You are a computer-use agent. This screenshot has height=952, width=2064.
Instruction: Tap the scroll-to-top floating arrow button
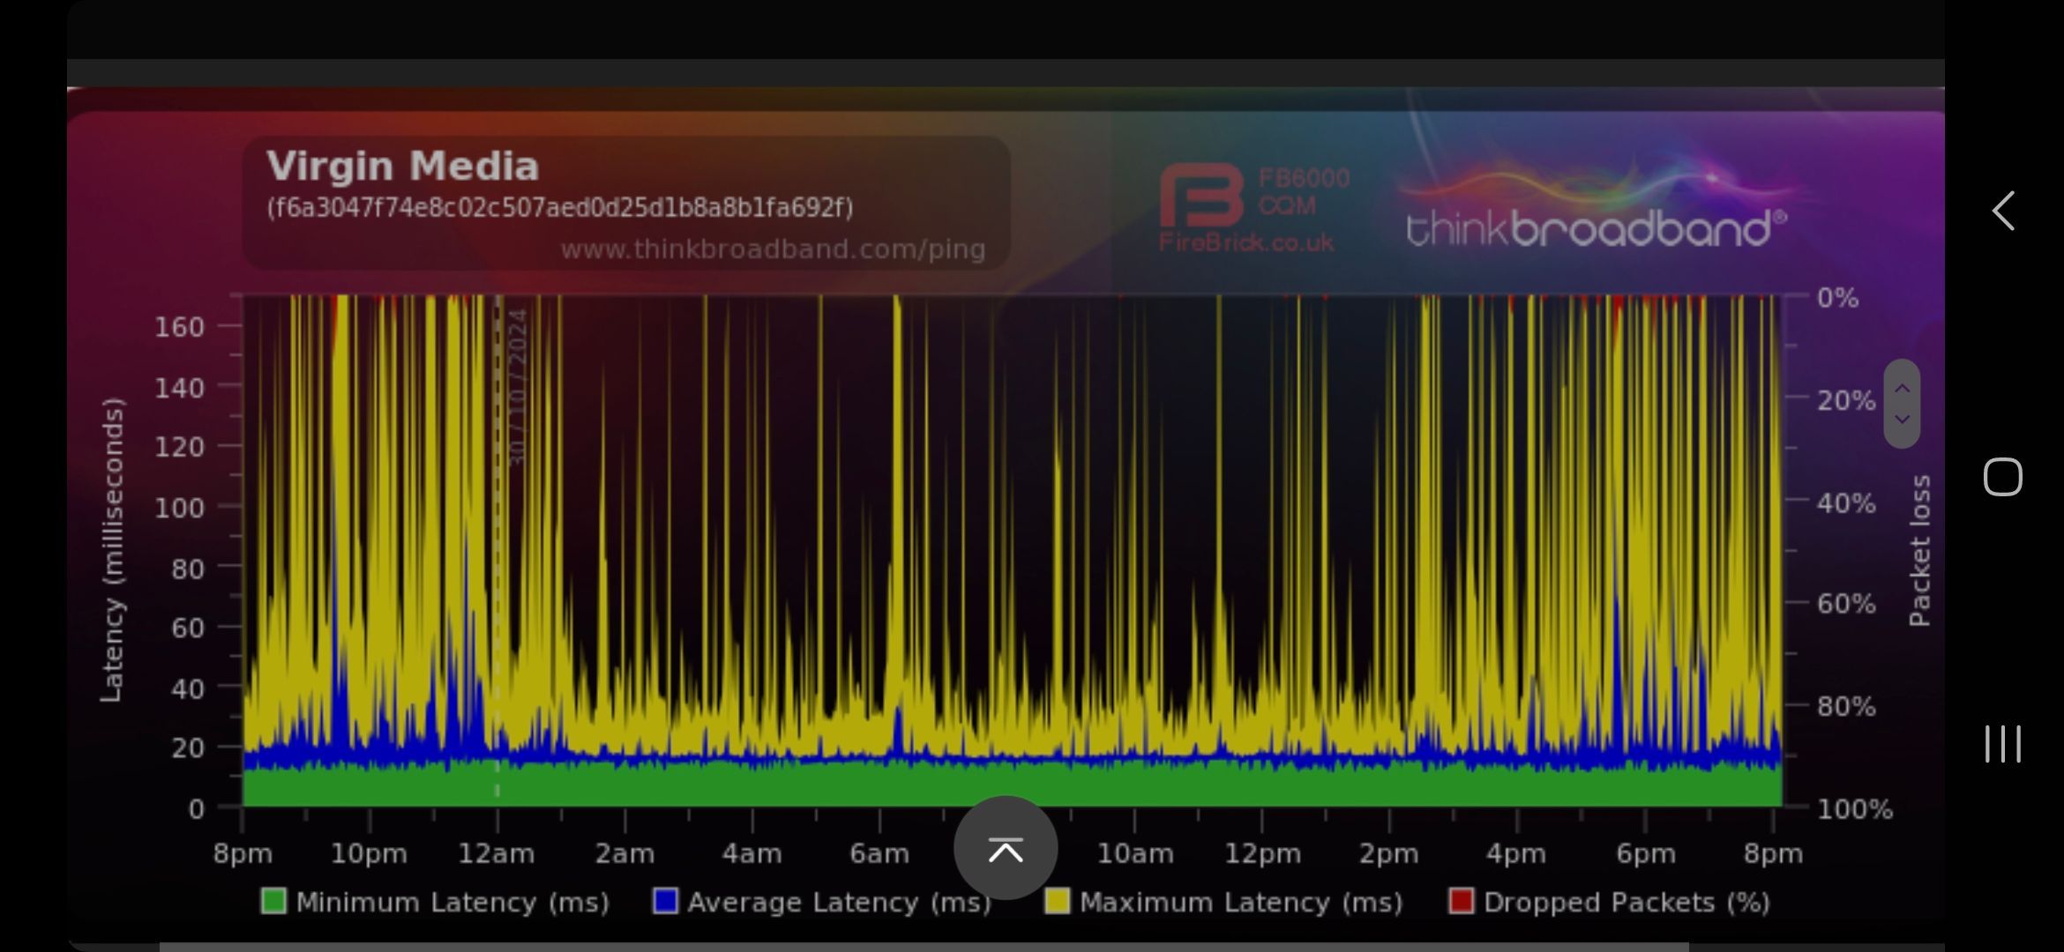[1006, 849]
